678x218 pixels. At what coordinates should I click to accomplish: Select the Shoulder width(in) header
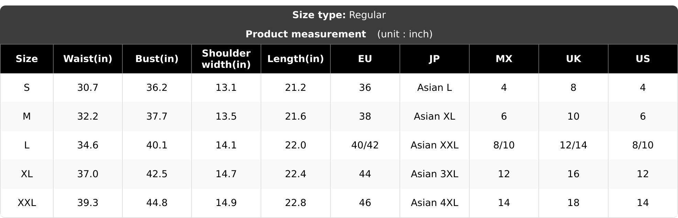(226, 59)
